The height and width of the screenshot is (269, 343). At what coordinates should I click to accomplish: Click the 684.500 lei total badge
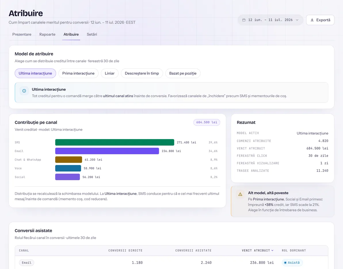pos(207,122)
